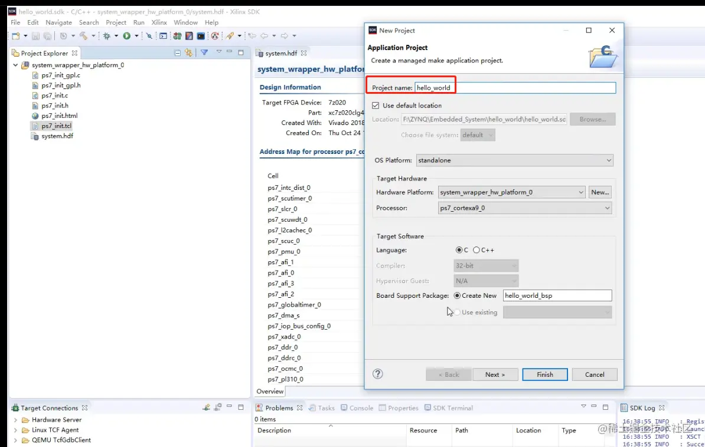Click the hello_world_bsp text field
Screen dimensions: 705x447
click(x=557, y=295)
